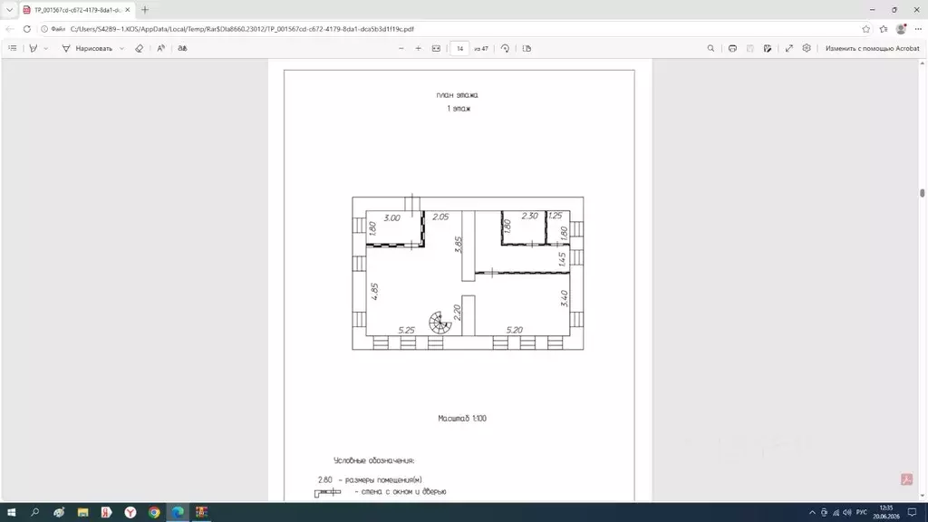Rotate the PDF page
928x522 pixels.
pyautogui.click(x=505, y=49)
